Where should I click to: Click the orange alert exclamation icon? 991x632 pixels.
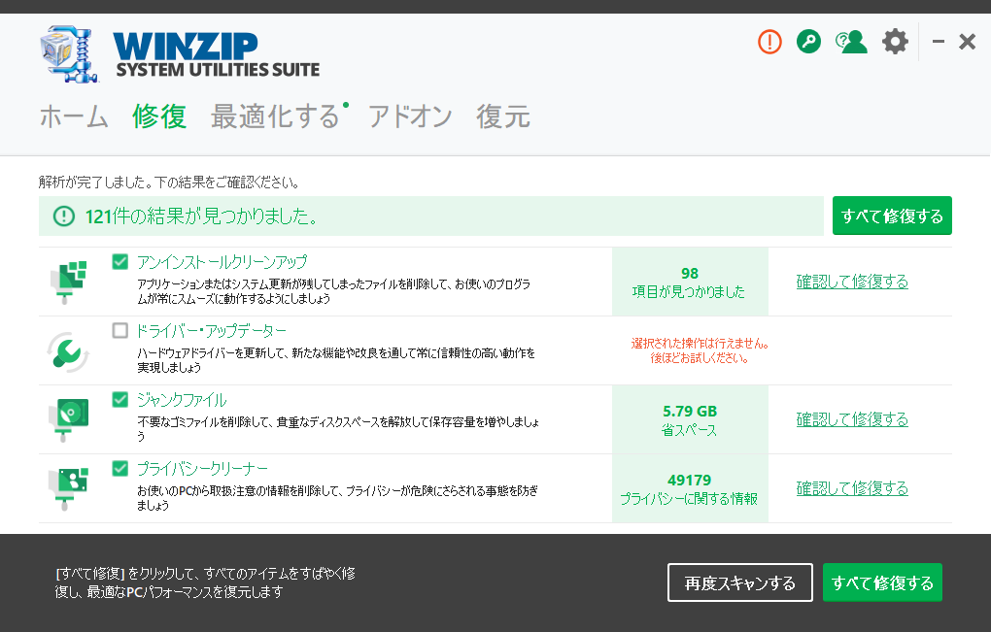coord(769,42)
